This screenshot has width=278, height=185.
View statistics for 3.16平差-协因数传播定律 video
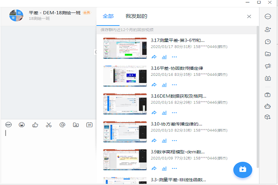[x=164, y=85]
